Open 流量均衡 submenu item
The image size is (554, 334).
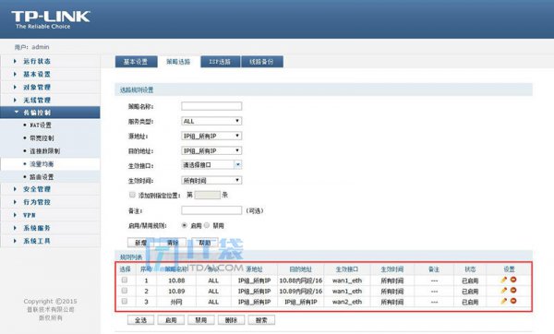(x=42, y=164)
